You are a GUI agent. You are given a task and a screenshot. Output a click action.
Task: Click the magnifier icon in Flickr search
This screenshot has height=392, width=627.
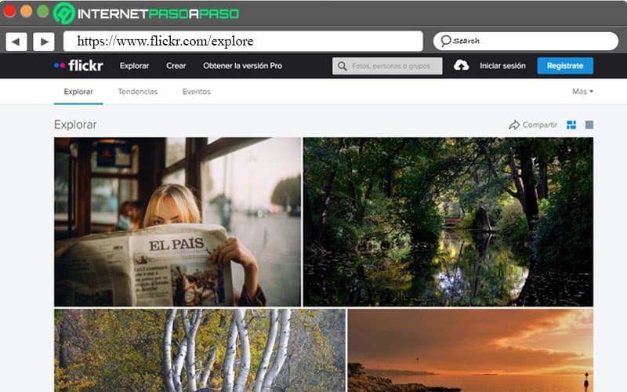pos(342,66)
